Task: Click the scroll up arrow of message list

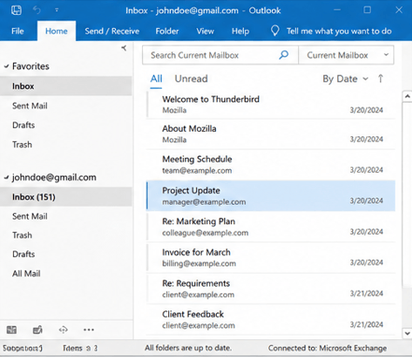Action: coord(407,96)
